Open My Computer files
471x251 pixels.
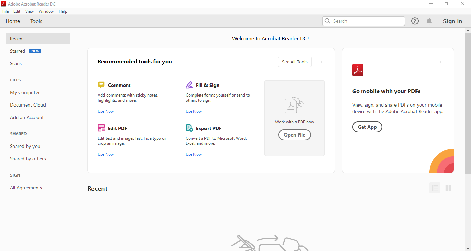(x=25, y=92)
